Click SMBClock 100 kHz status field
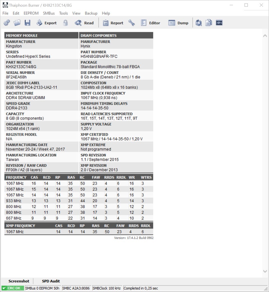The image size is (269, 292). click(x=106, y=288)
